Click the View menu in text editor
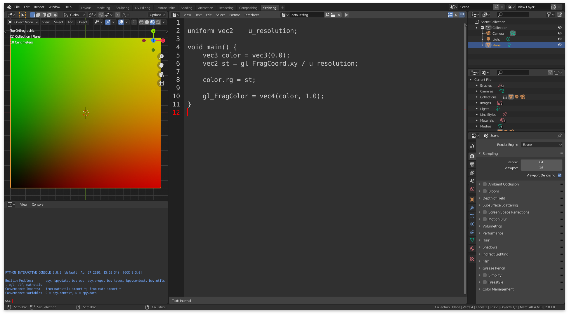 188,15
